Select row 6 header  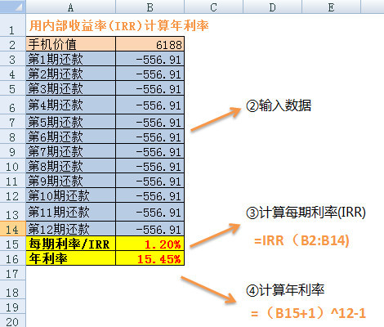pos(13,105)
